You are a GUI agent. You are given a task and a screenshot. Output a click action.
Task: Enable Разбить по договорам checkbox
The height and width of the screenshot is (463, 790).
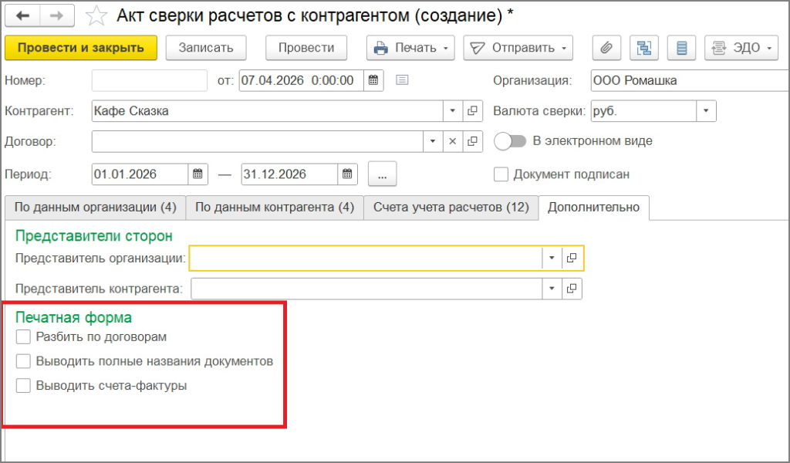24,336
